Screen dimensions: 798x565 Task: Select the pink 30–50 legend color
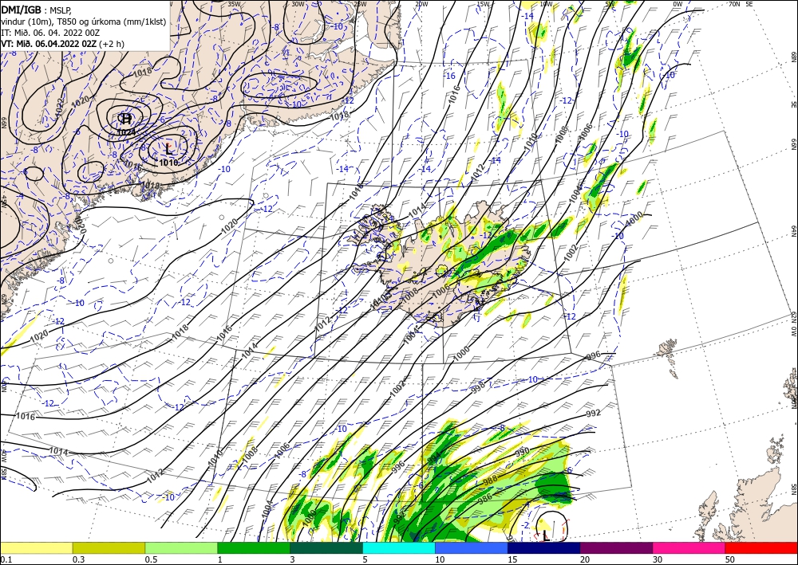tap(689, 547)
